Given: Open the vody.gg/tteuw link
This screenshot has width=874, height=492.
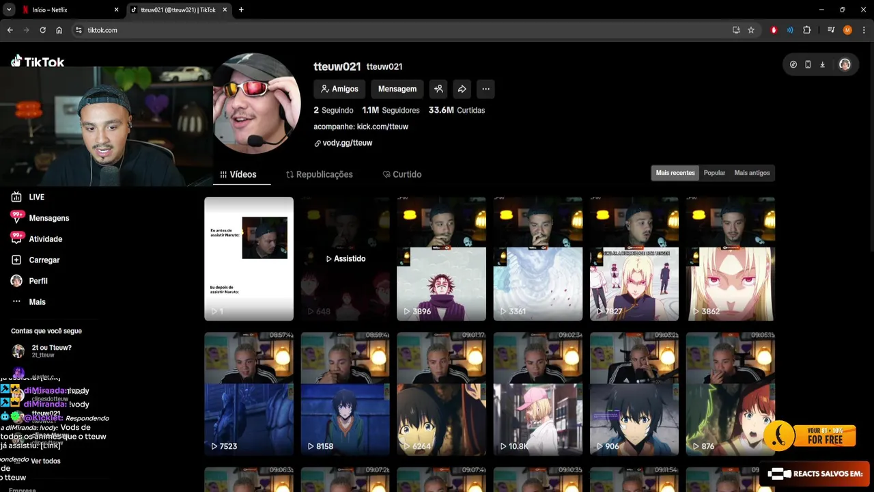Looking at the screenshot, I should [343, 143].
